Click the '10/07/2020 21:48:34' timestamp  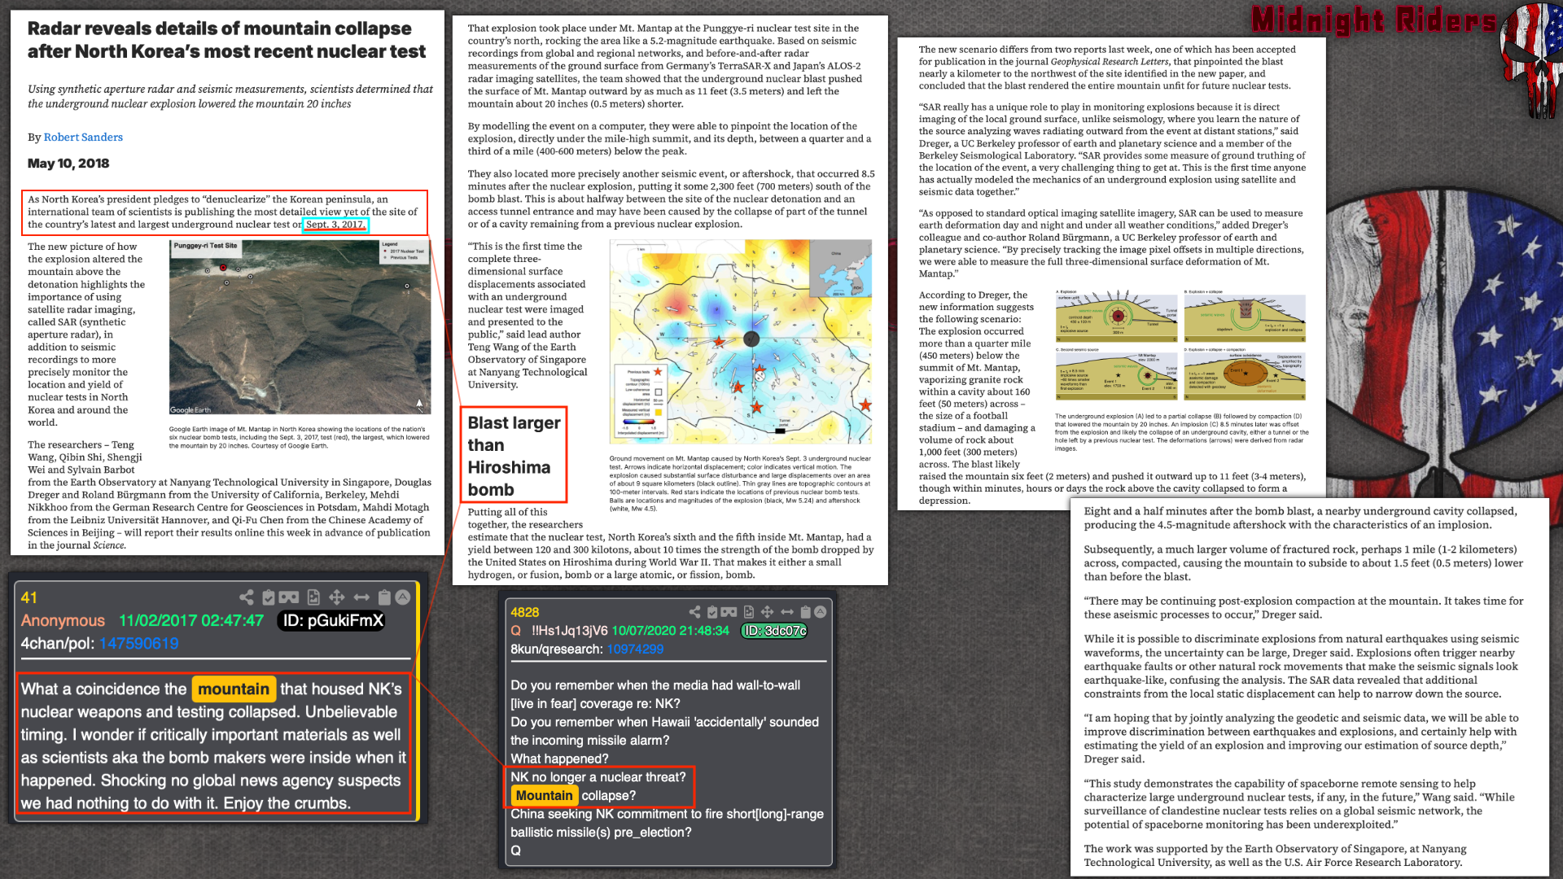pos(671,631)
